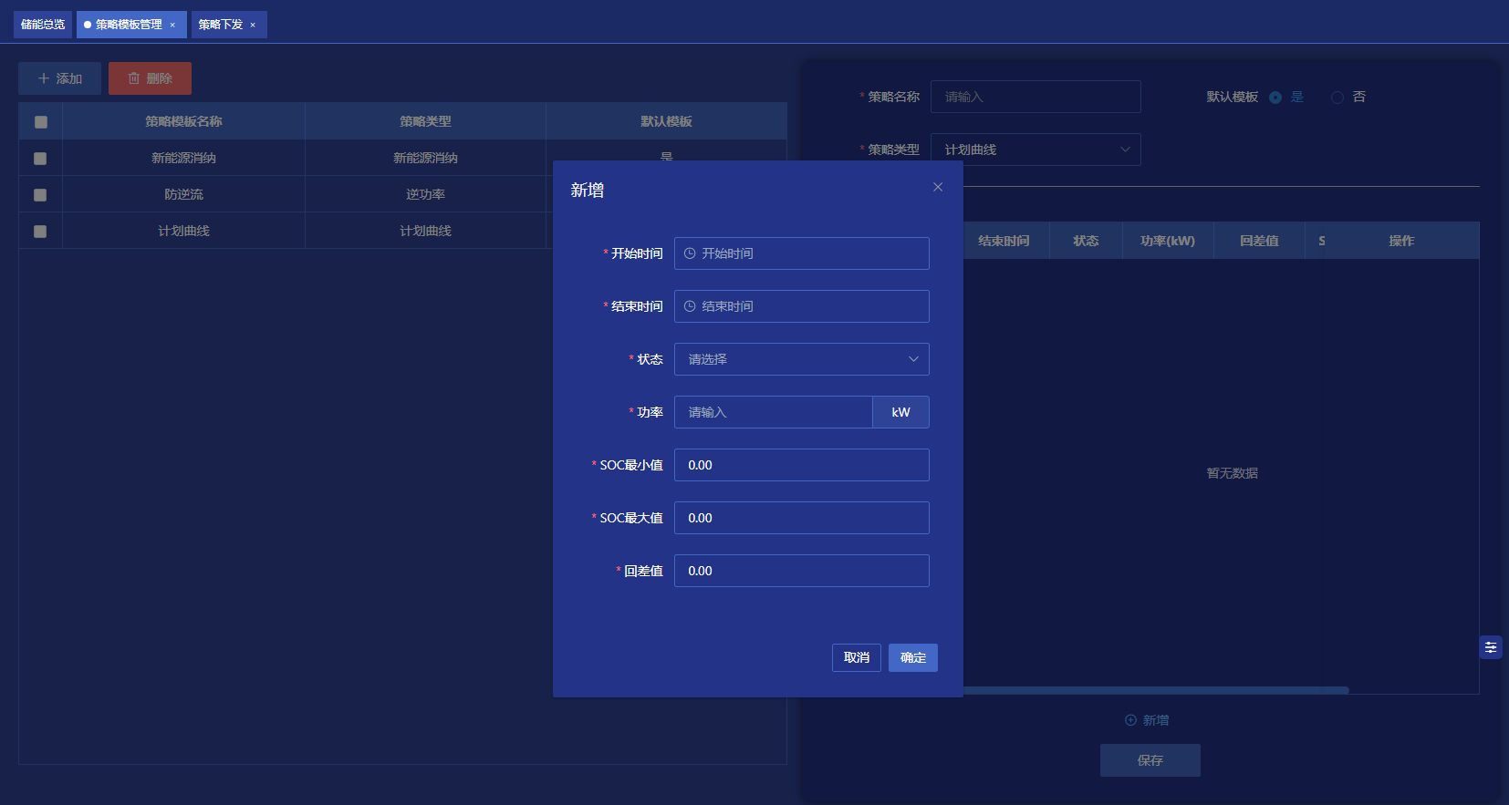Click the trash icon on 删除 button
The height and width of the screenshot is (805, 1509).
click(x=134, y=78)
